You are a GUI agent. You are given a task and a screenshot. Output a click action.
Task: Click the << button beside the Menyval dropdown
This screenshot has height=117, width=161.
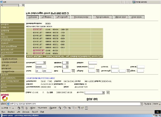108,92
